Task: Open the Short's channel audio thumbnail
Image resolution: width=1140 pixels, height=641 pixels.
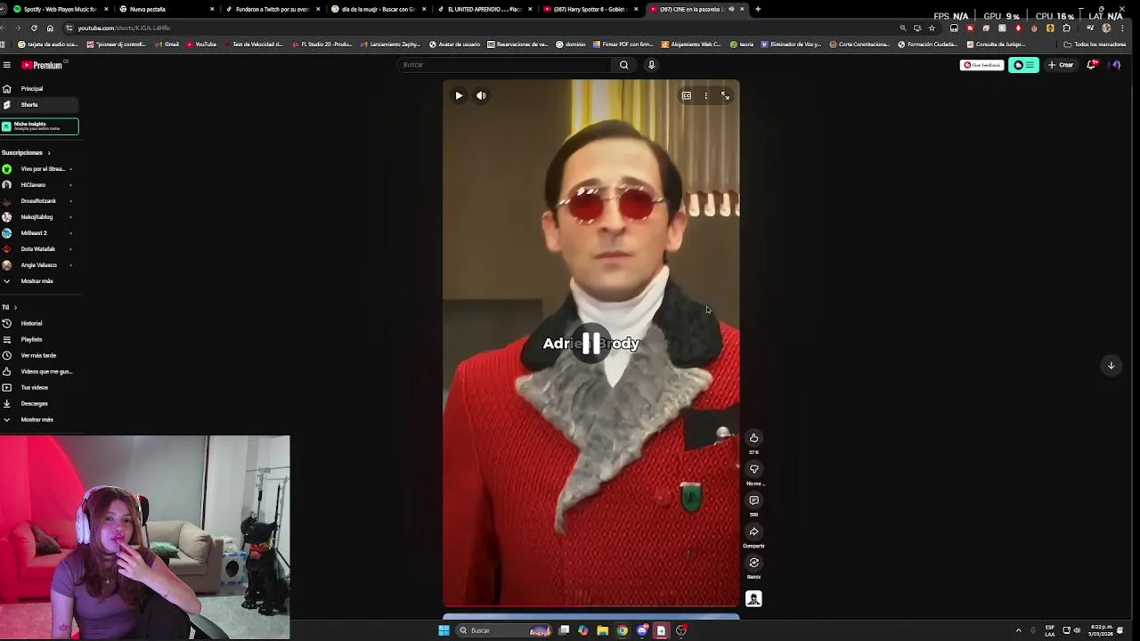Action: click(x=753, y=599)
